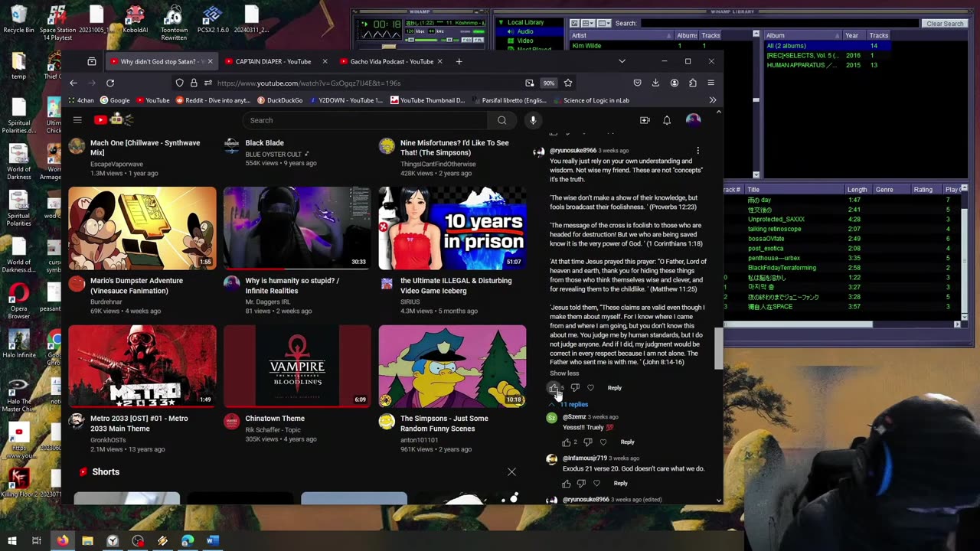980x551 pixels.
Task: Heart the @Szemz reply
Action: [603, 442]
